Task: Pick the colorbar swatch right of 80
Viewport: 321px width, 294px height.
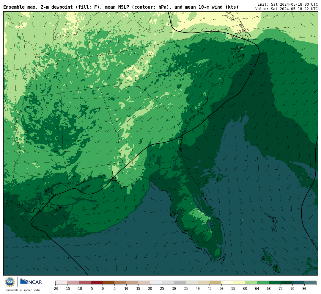Action: click(x=310, y=283)
